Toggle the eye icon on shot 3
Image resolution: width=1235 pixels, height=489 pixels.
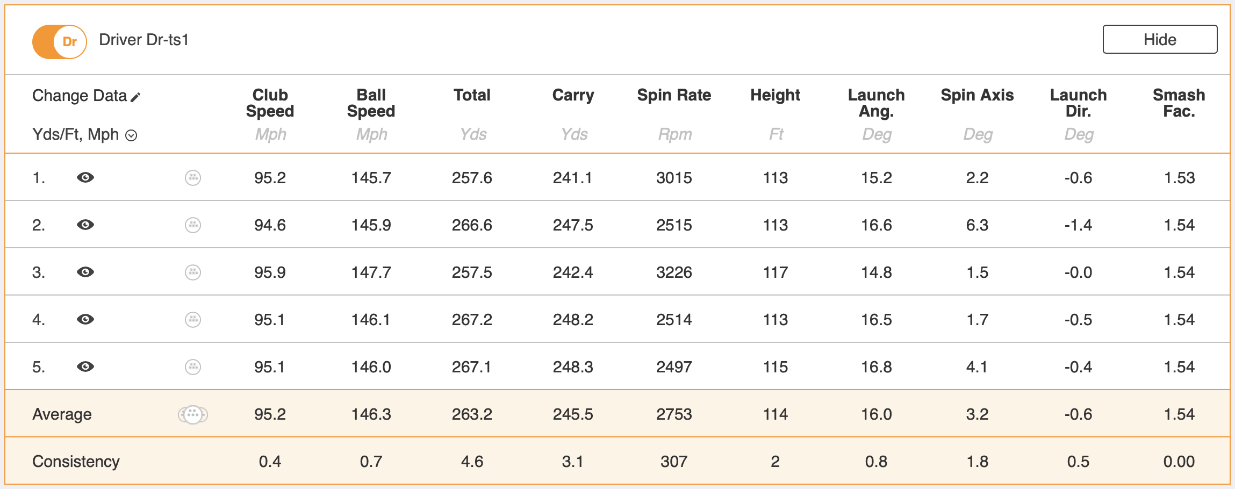click(x=85, y=272)
